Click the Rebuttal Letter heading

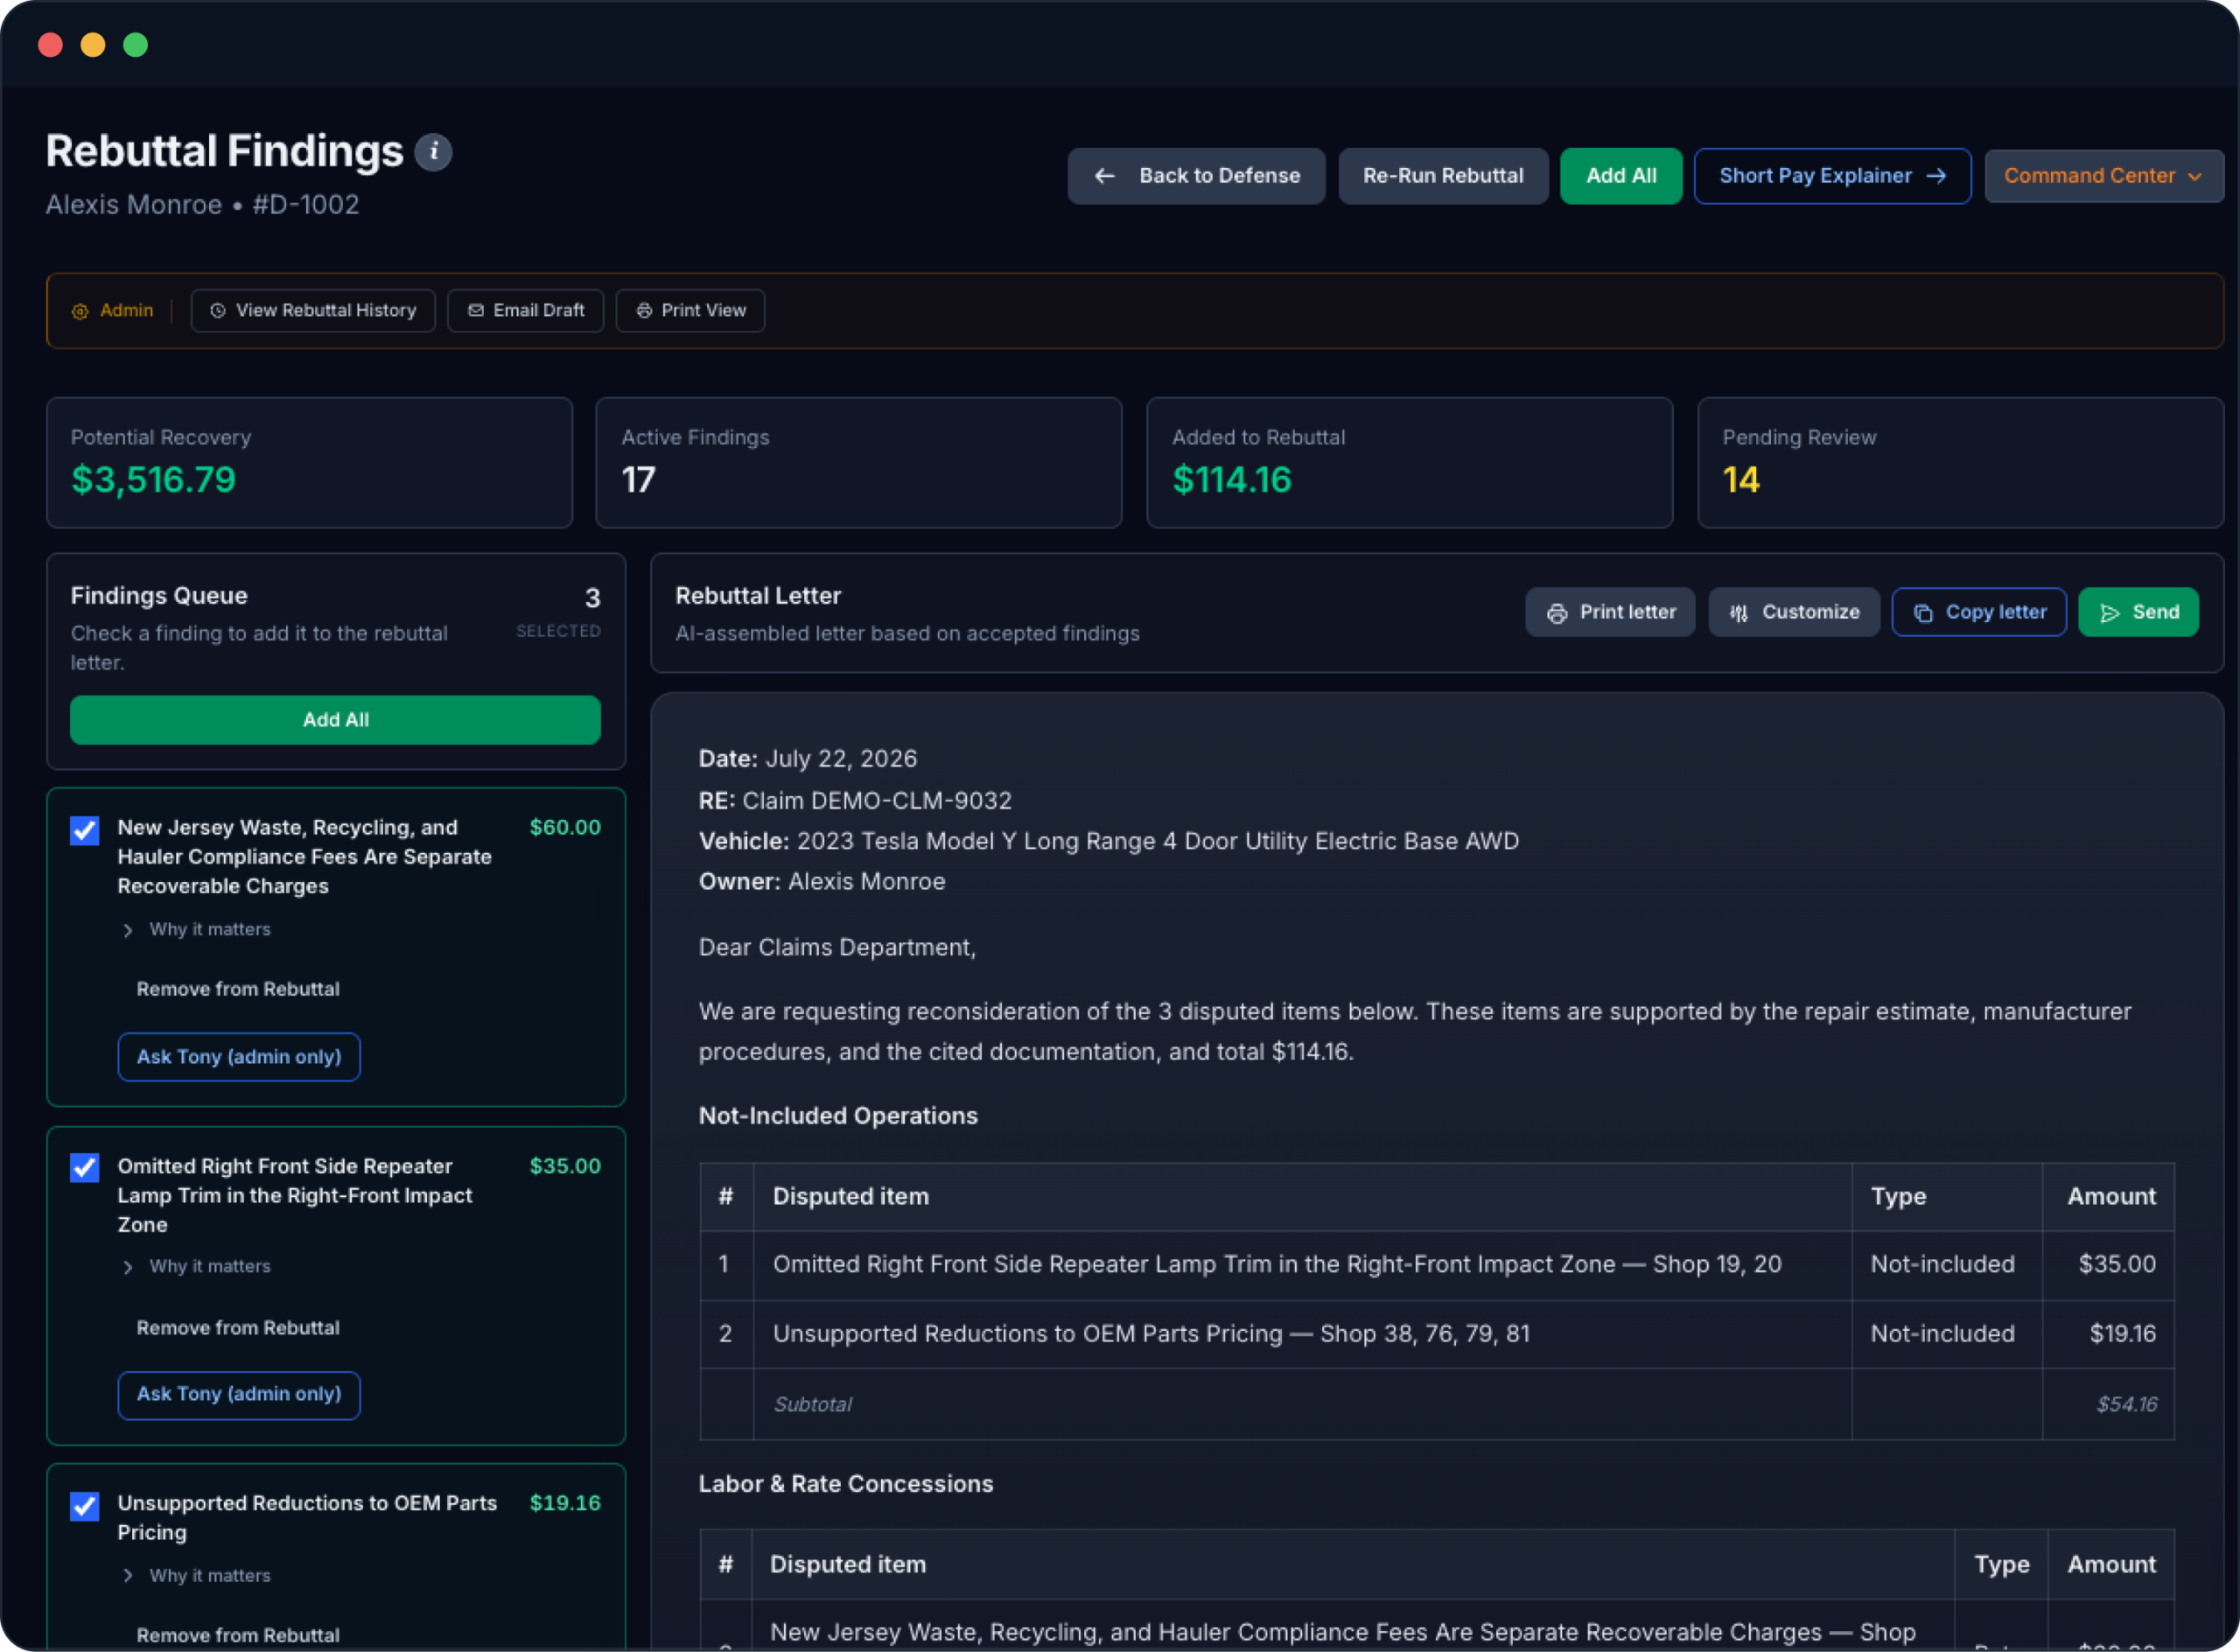[x=758, y=596]
